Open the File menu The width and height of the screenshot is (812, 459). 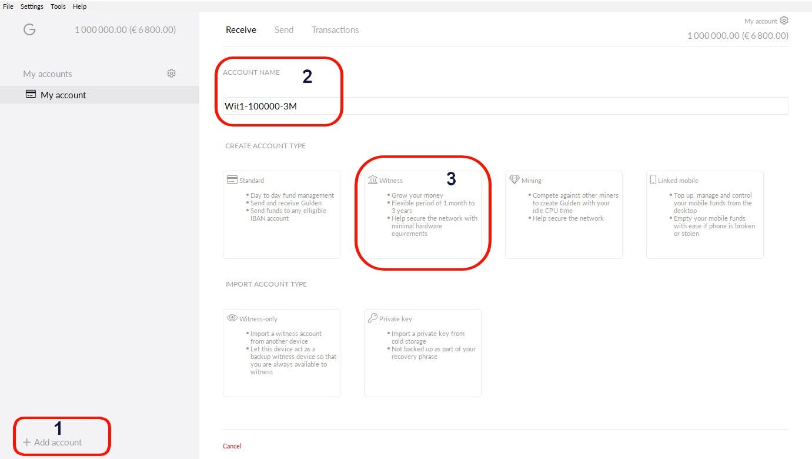coord(8,6)
